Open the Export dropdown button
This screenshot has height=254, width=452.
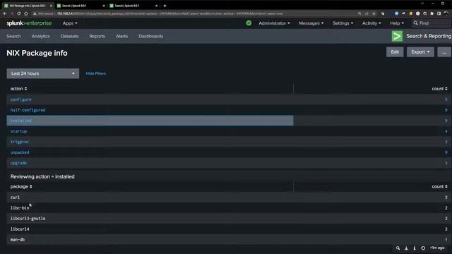click(x=420, y=52)
